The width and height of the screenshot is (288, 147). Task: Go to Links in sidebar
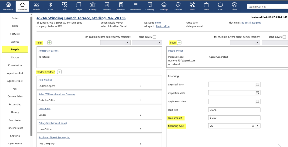click(x=15, y=26)
